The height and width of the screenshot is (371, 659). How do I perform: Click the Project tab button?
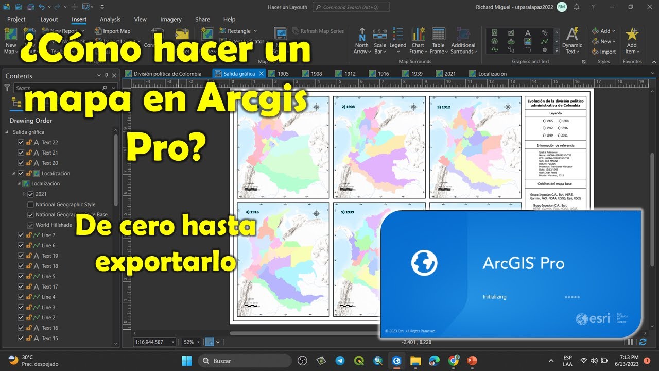[16, 20]
